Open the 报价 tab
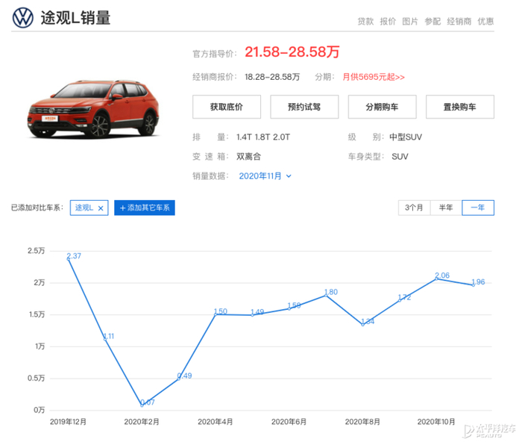This screenshot has width=522, height=445. [388, 22]
